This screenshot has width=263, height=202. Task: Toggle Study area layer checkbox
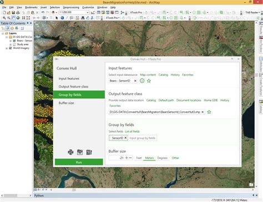14,44
